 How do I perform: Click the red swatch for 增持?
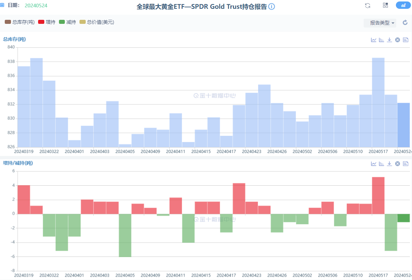pyautogui.click(x=41, y=22)
